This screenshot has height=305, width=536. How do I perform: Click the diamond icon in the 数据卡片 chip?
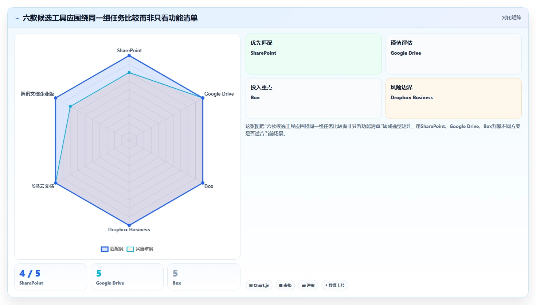pyautogui.click(x=326, y=285)
